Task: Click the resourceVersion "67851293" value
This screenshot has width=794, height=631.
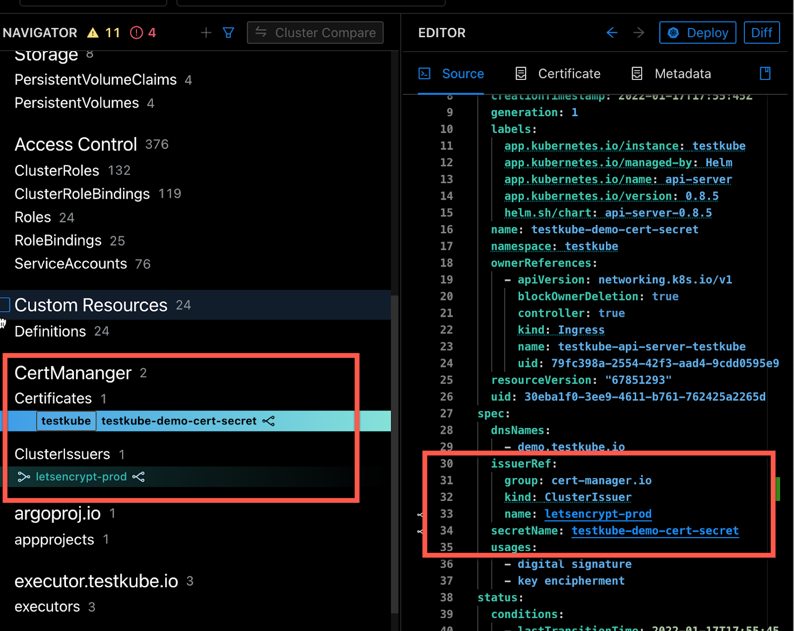Action: click(x=638, y=380)
